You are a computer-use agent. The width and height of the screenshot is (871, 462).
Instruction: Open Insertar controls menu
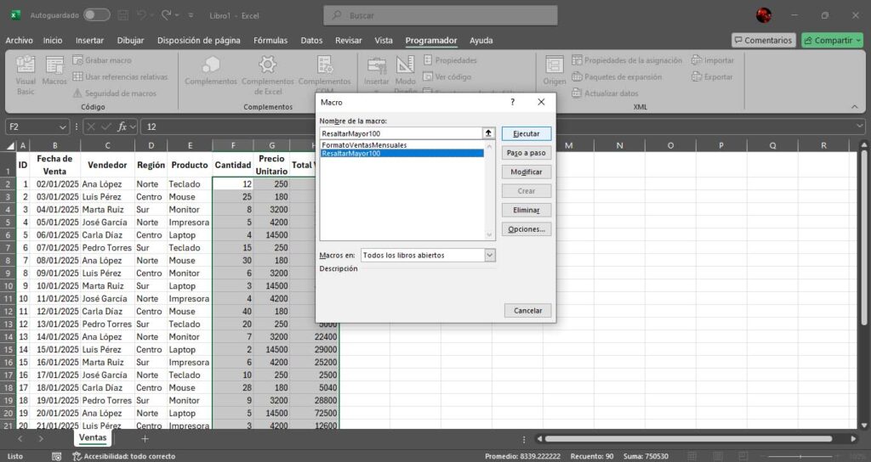pos(377,71)
